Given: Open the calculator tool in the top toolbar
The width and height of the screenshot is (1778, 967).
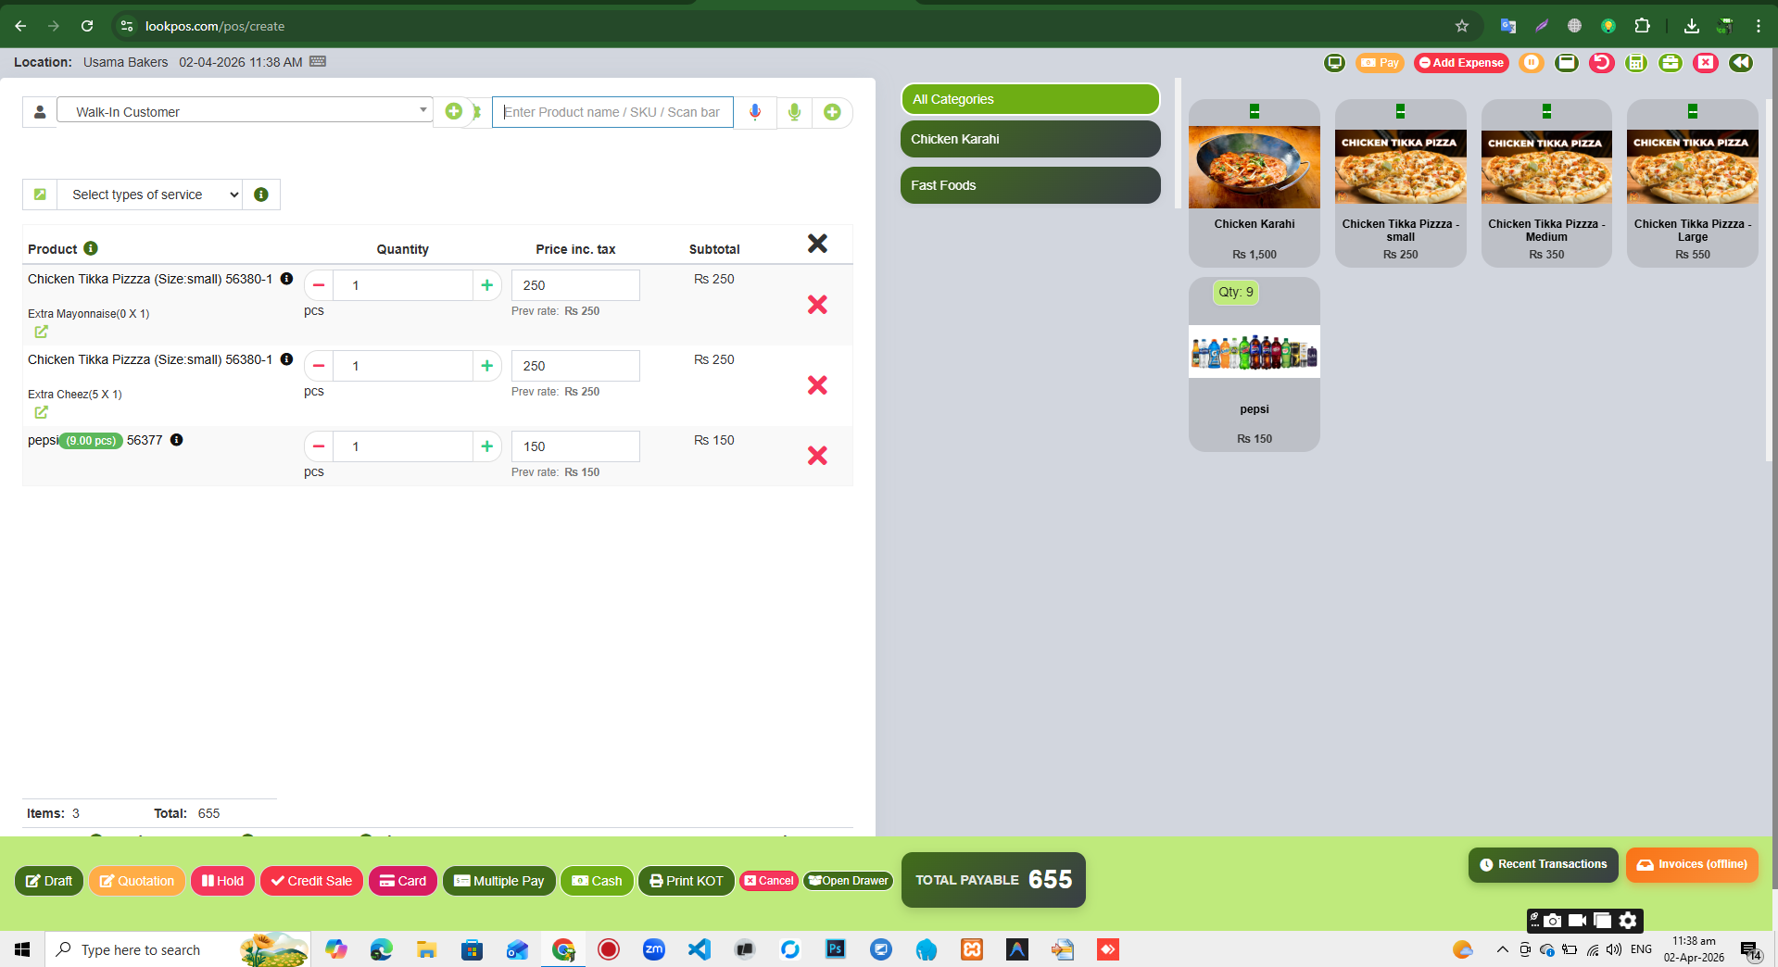Looking at the screenshot, I should (1636, 63).
